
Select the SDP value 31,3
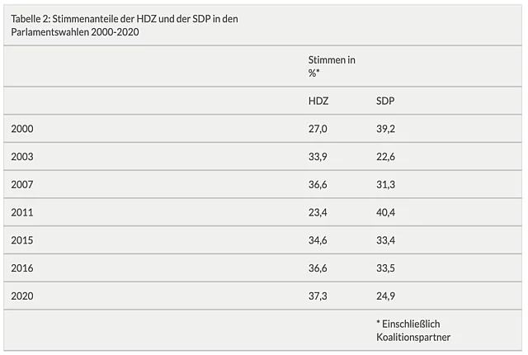click(x=386, y=185)
